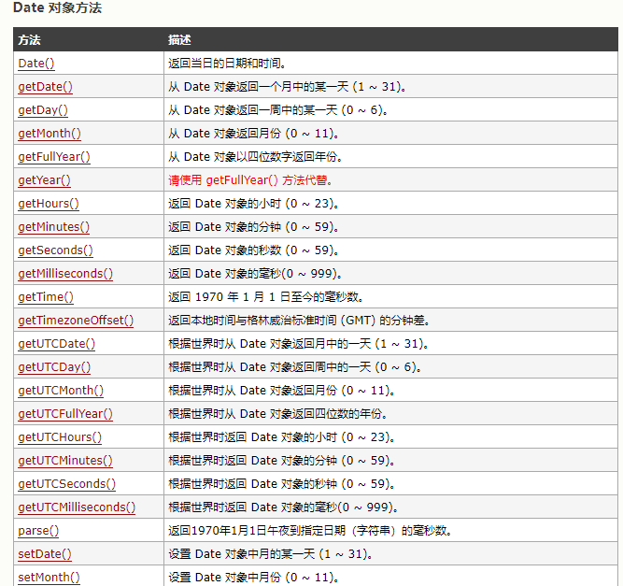Click description '从 Date 对象以四位数字返回年份。'

[256, 157]
